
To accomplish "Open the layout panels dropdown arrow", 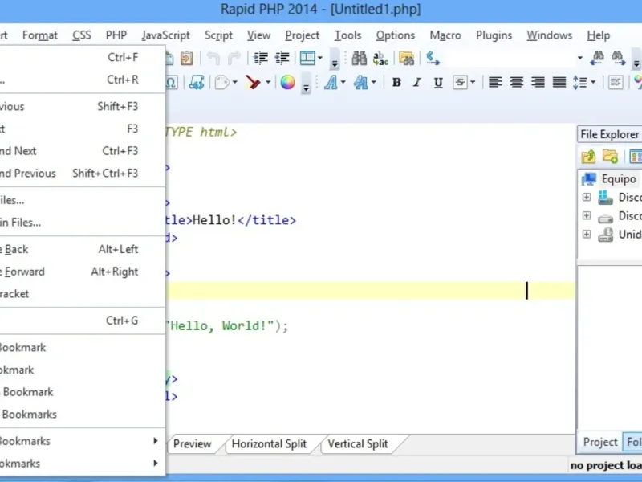I will (x=320, y=58).
